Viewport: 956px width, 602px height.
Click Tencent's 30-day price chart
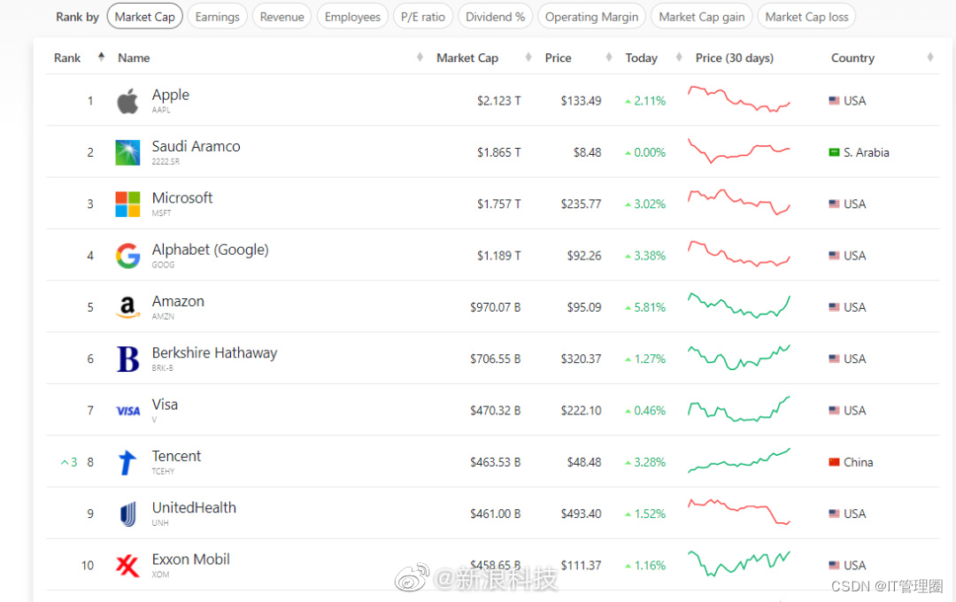739,461
